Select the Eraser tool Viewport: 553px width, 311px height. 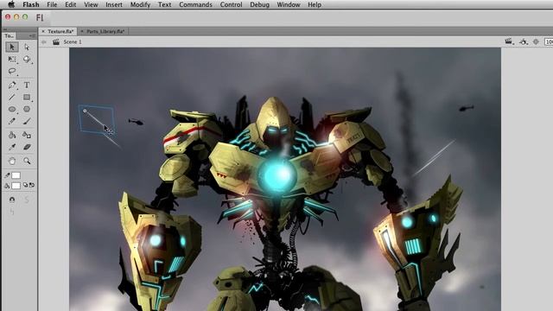[x=27, y=147]
